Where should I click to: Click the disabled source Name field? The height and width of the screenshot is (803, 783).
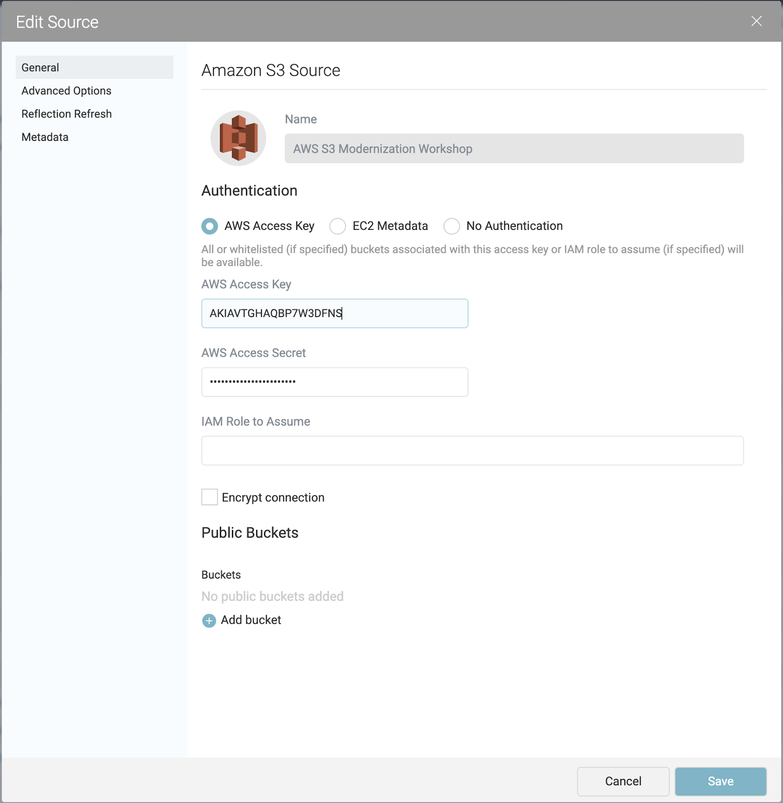tap(514, 149)
